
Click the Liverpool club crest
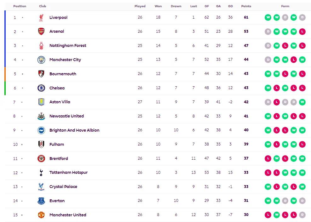(x=41, y=17)
